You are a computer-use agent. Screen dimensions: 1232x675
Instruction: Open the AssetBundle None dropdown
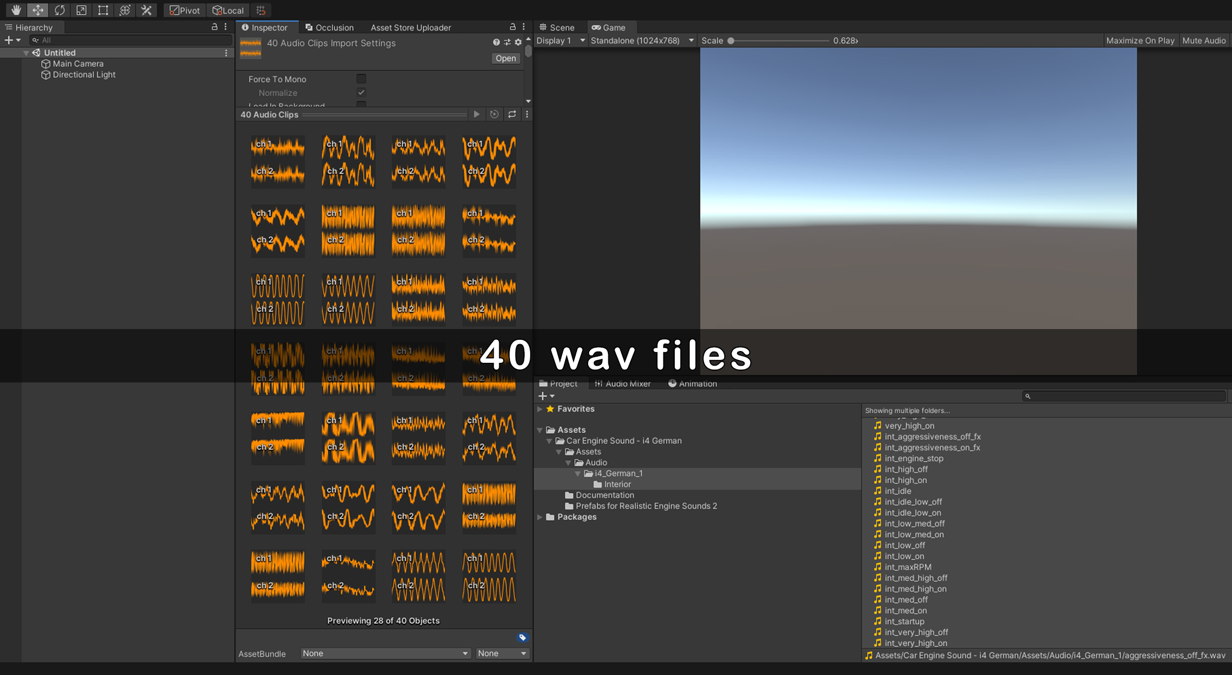click(x=385, y=653)
